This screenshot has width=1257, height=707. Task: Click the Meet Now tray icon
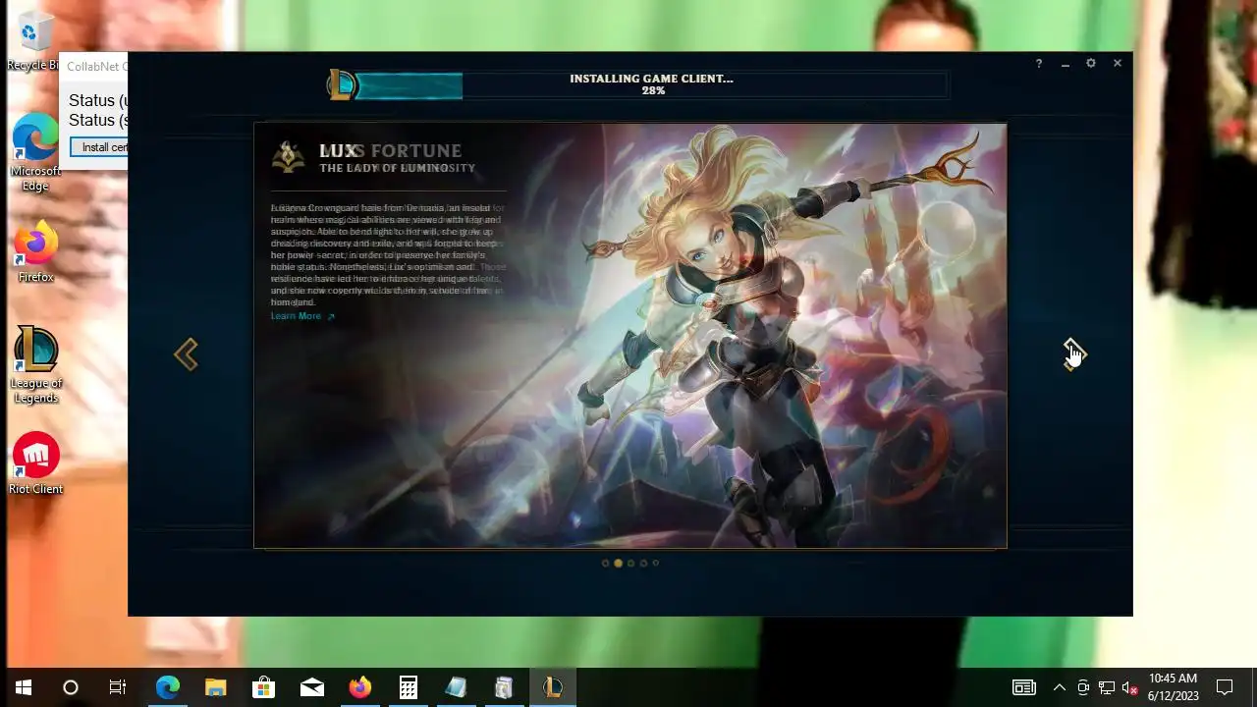click(x=1083, y=687)
